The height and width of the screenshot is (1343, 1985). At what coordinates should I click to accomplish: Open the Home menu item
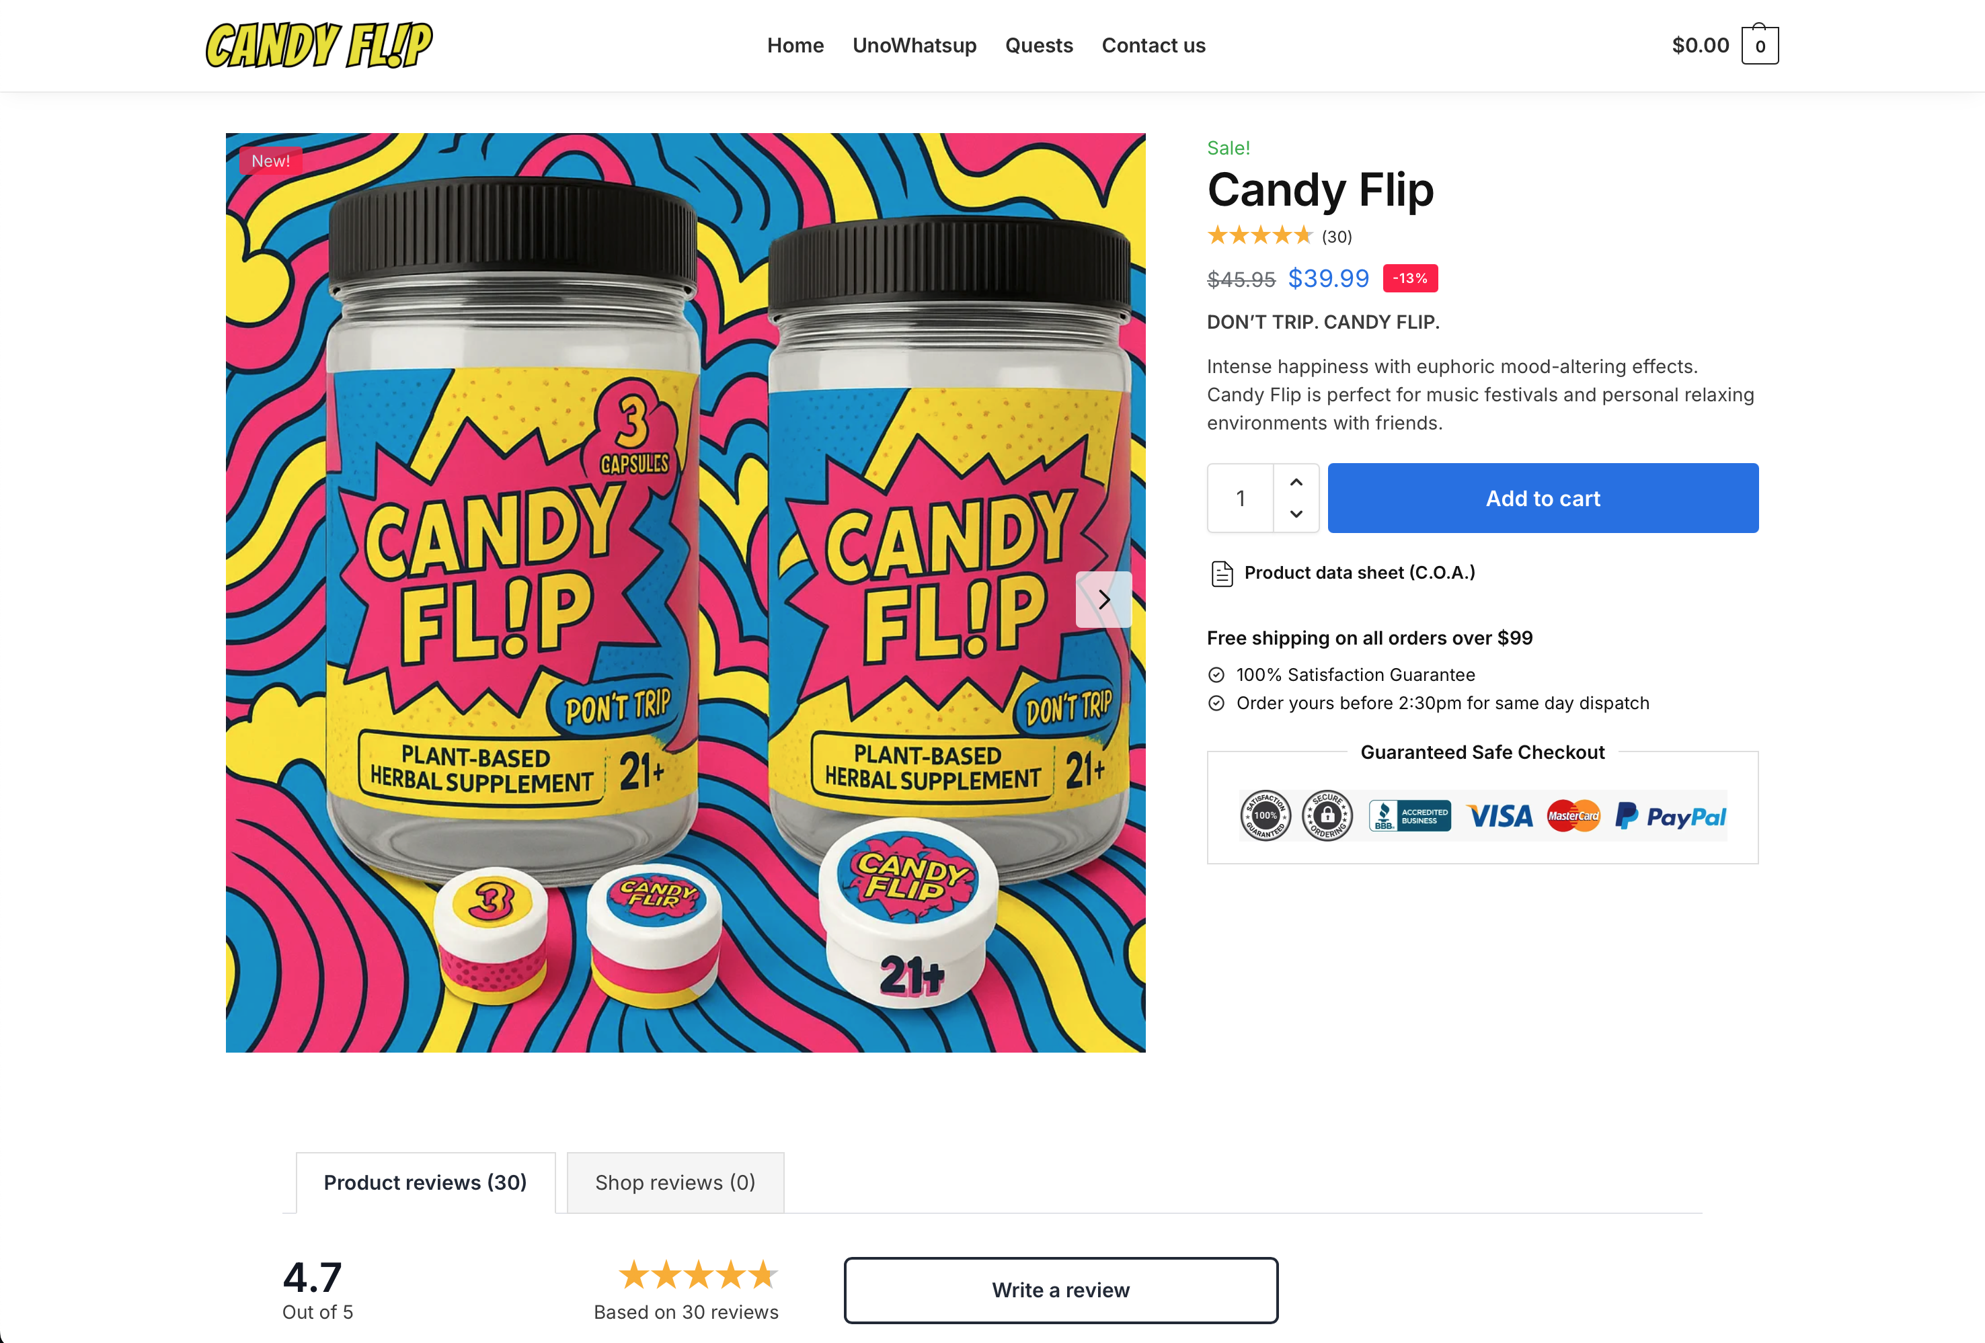tap(795, 45)
